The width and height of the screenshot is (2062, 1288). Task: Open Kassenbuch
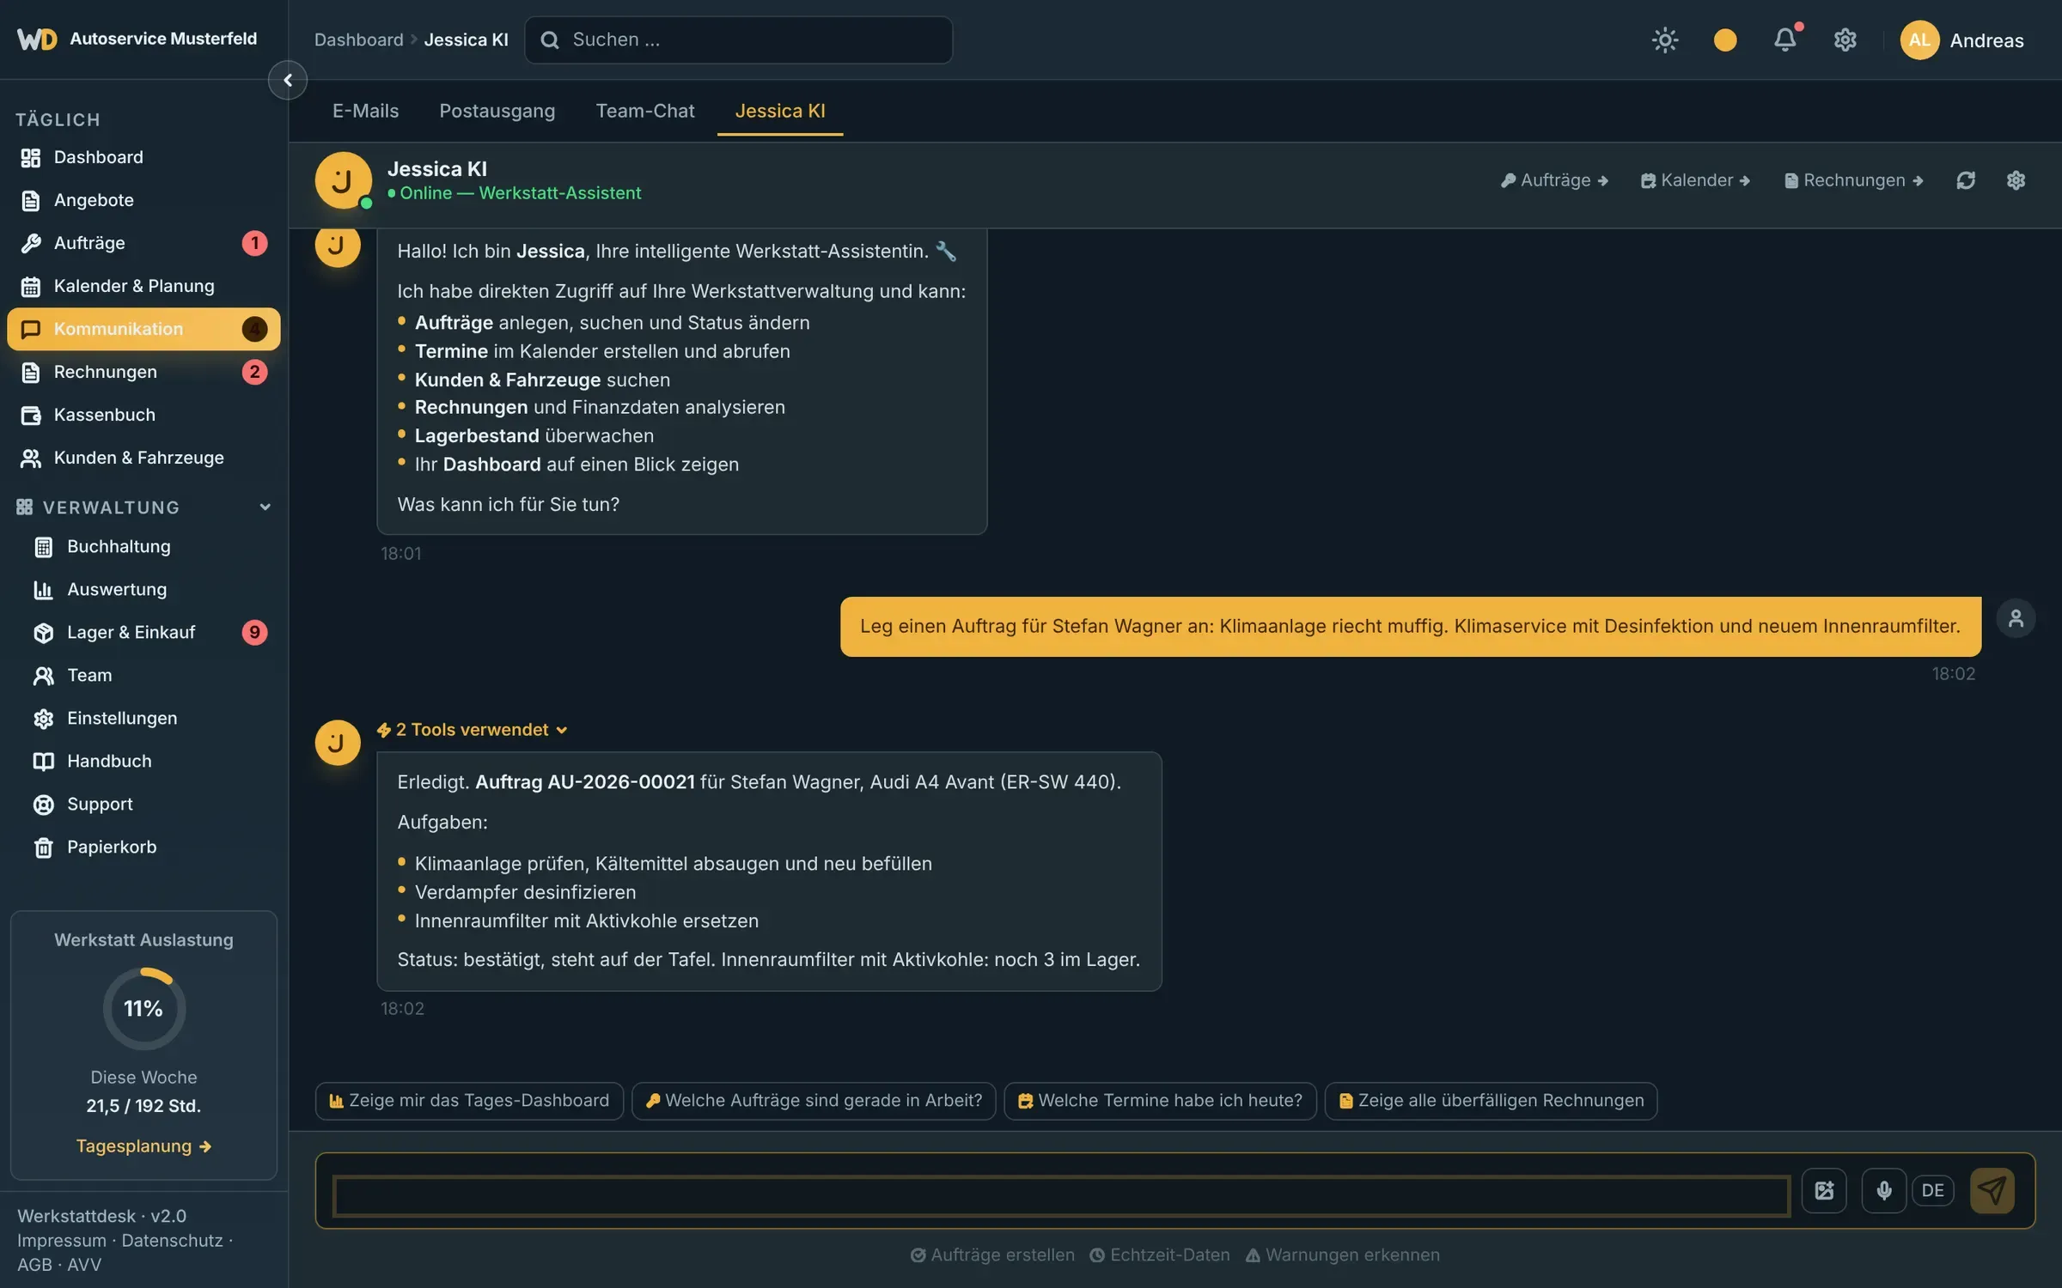(143, 415)
